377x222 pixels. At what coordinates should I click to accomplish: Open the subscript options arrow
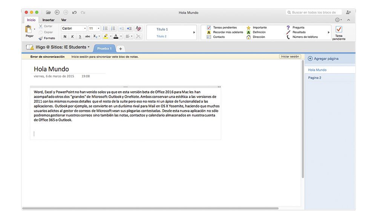click(x=99, y=36)
